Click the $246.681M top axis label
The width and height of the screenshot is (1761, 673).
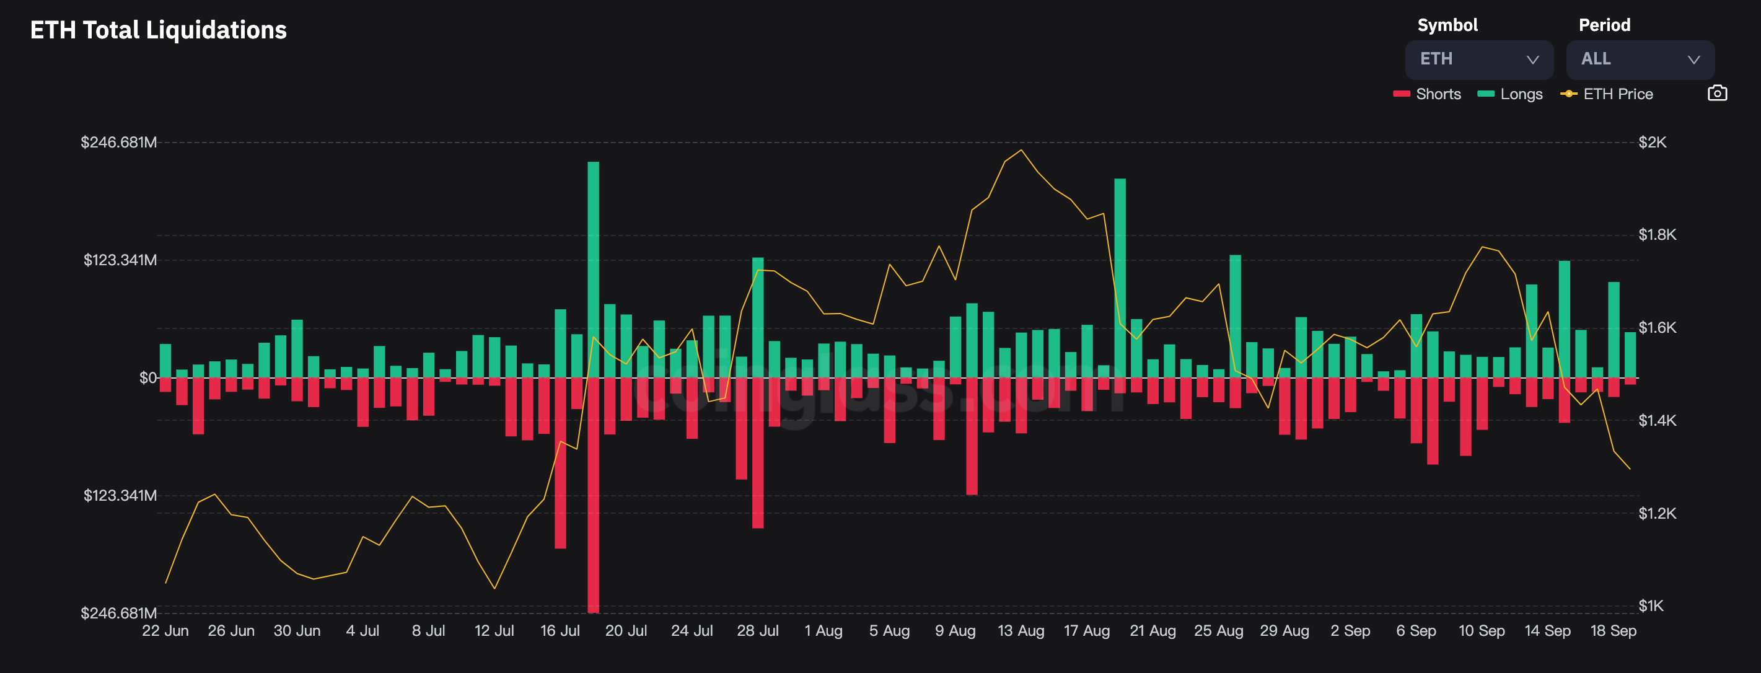(x=118, y=143)
